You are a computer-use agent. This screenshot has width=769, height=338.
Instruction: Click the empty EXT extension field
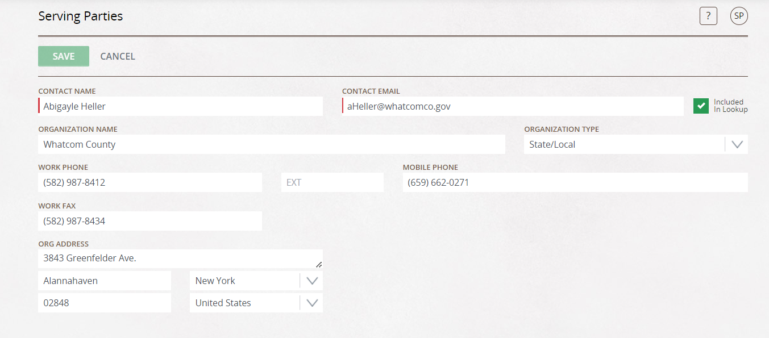(x=332, y=182)
